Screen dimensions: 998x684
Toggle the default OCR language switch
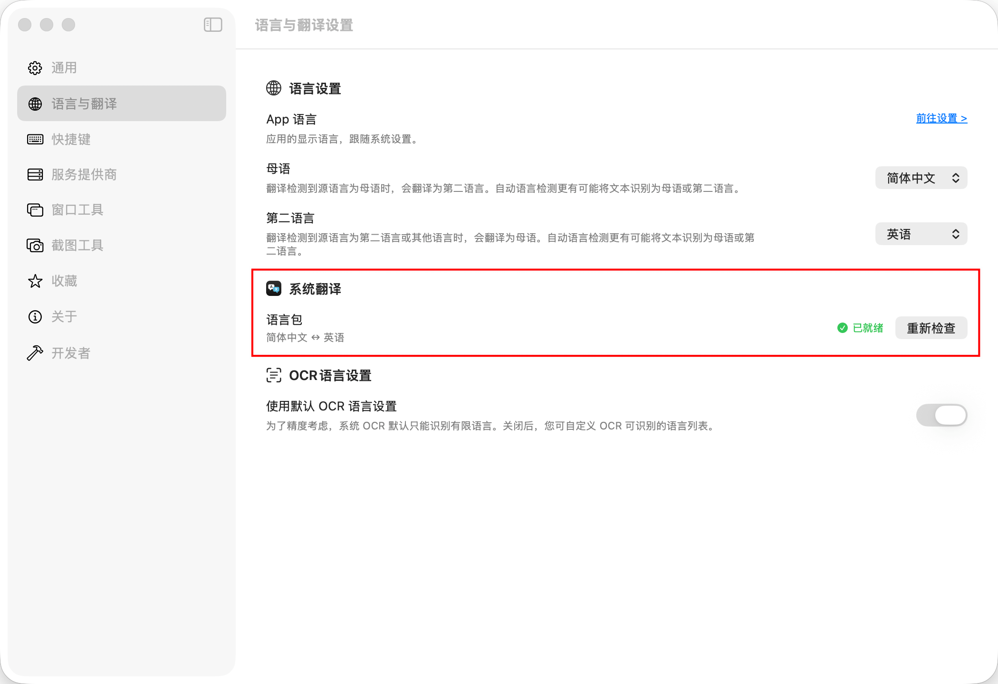tap(941, 415)
